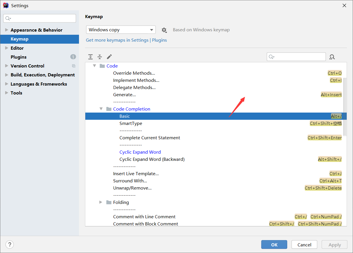Image resolution: width=353 pixels, height=253 pixels.
Task: Focus the keymap action search field
Action: click(296, 57)
